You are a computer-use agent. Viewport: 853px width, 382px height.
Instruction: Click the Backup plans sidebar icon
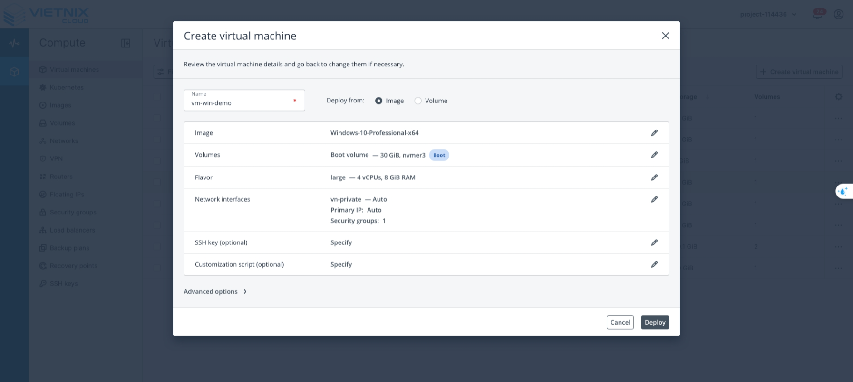pyautogui.click(x=43, y=248)
